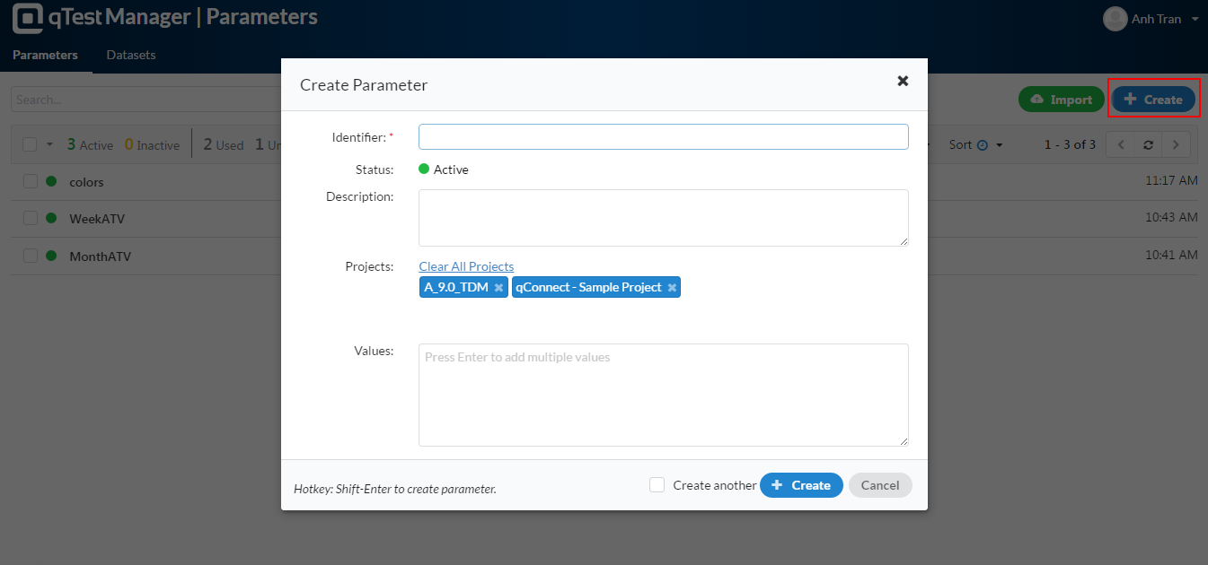
Task: Open the colors parameter
Action: [x=86, y=182]
